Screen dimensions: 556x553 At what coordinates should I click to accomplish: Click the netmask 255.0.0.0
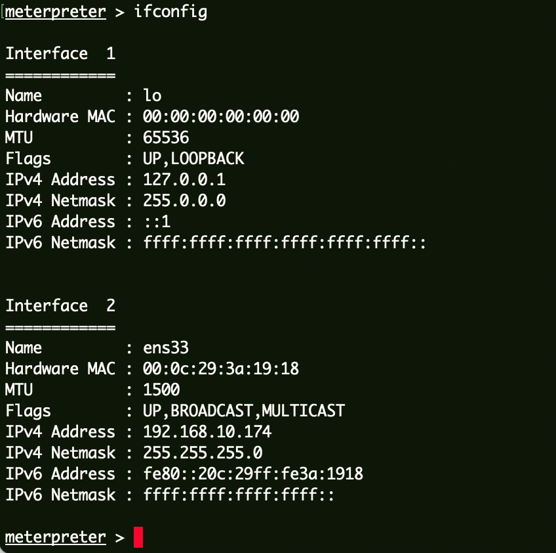click(x=184, y=201)
